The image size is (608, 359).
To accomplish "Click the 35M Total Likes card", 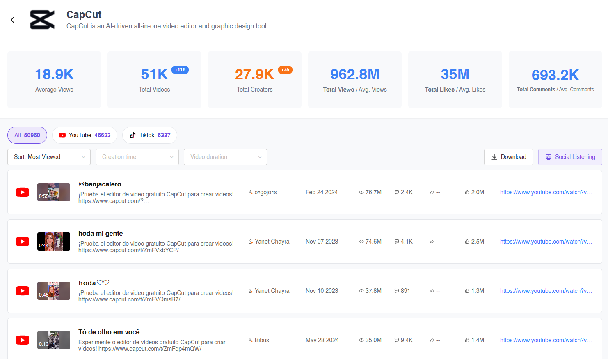I will click(455, 80).
